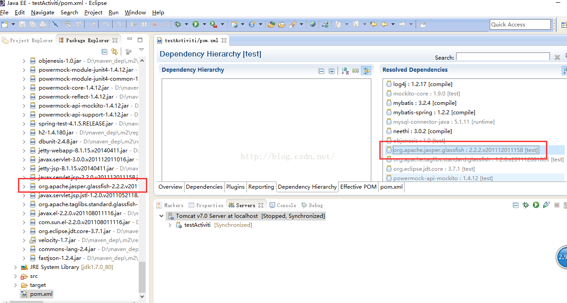This screenshot has width=567, height=303.
Task: Click the Save icon in toolbar
Action: pyautogui.click(x=22, y=24)
